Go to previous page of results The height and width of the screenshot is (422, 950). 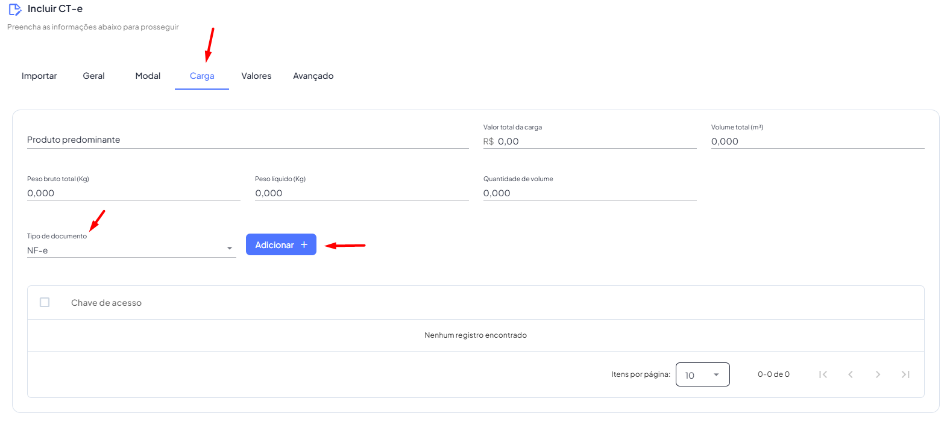point(851,374)
